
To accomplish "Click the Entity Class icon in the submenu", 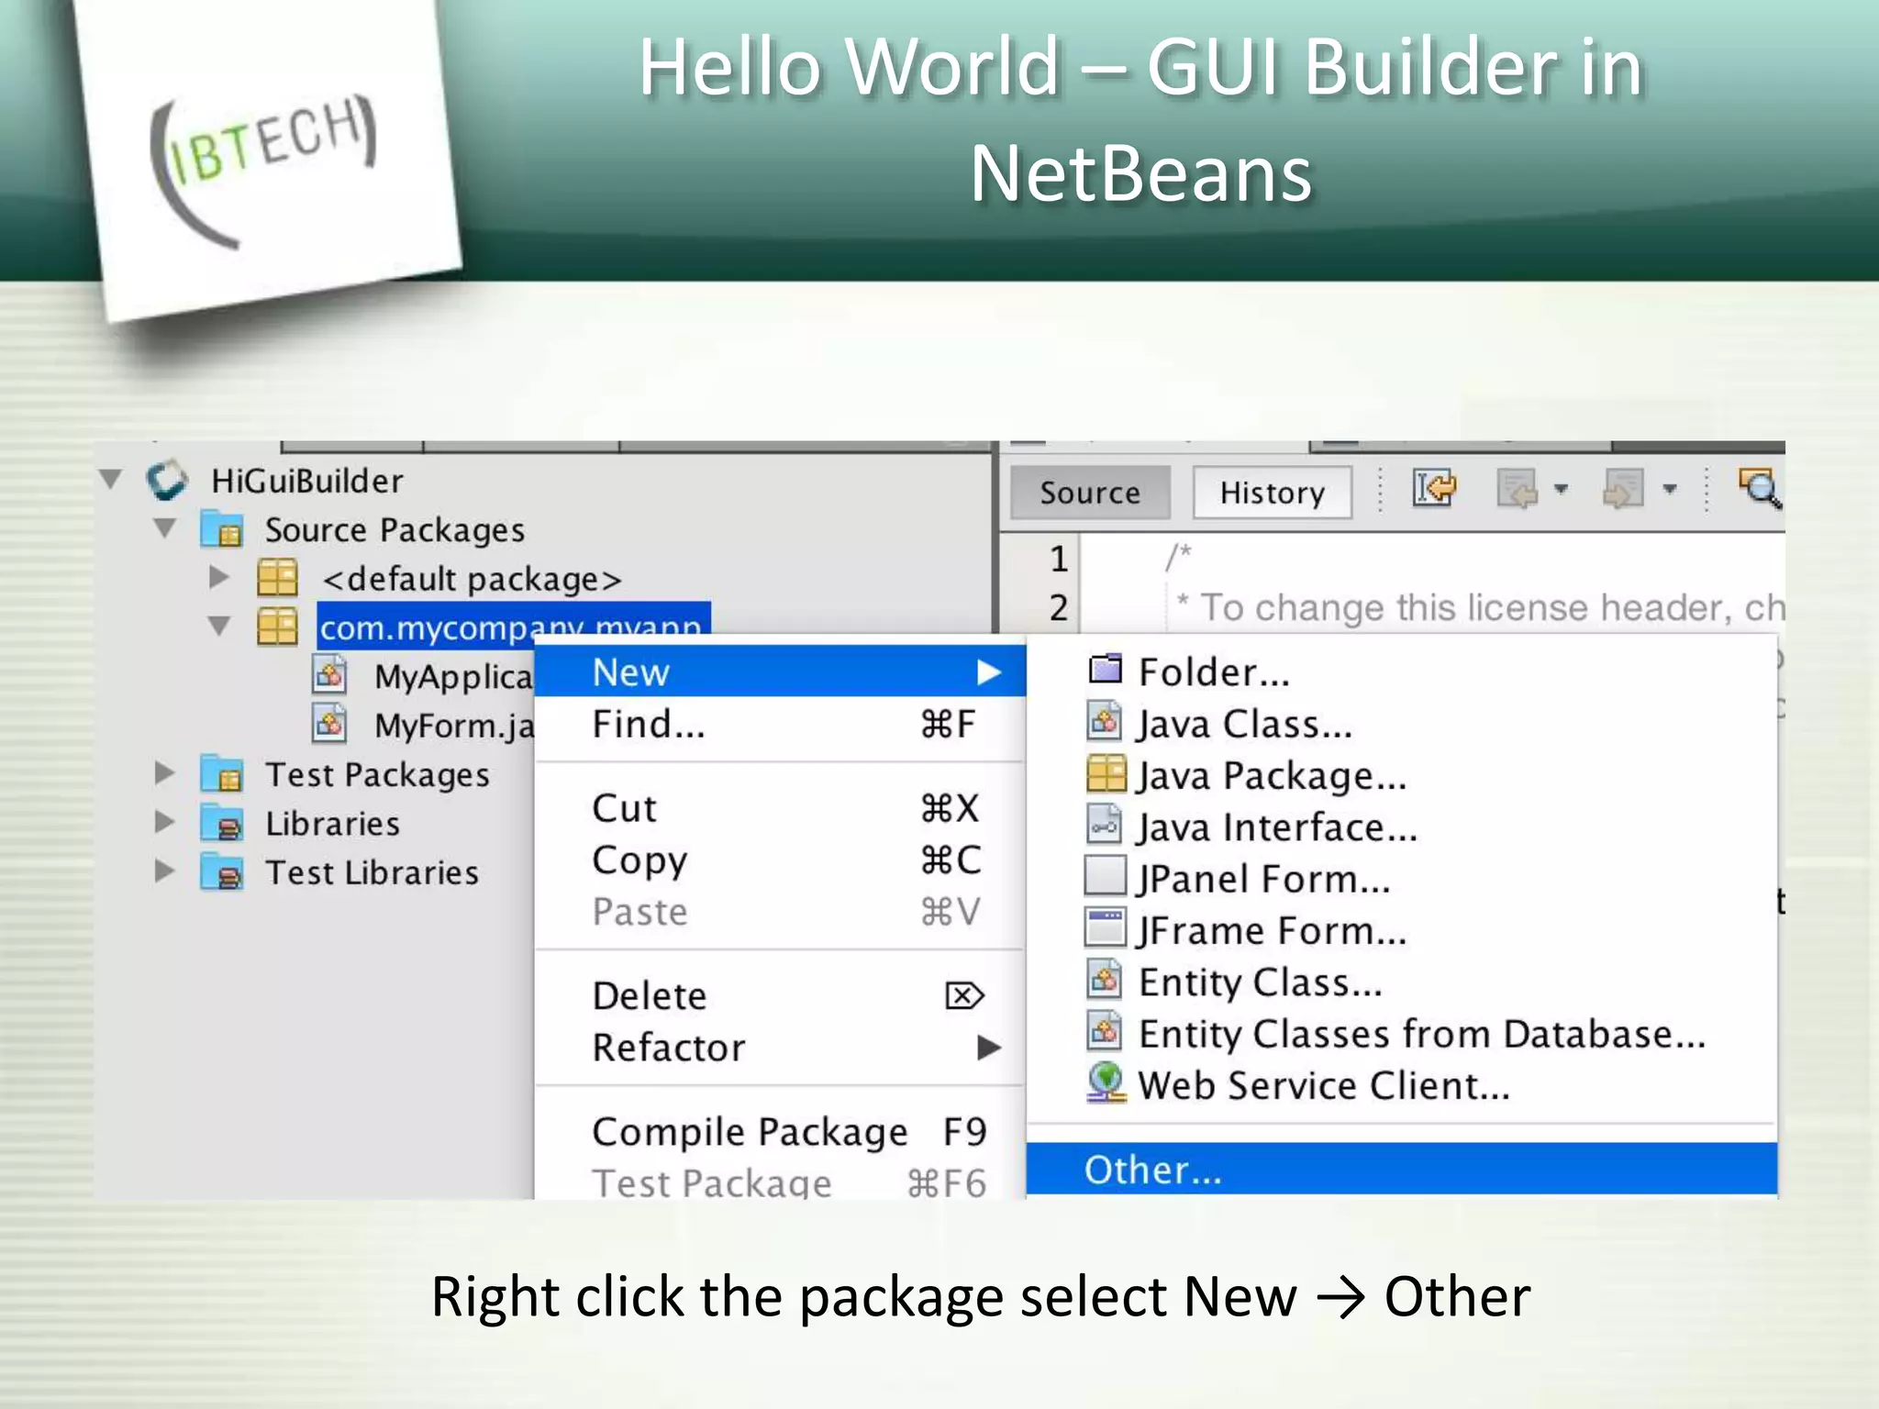I will [1105, 980].
